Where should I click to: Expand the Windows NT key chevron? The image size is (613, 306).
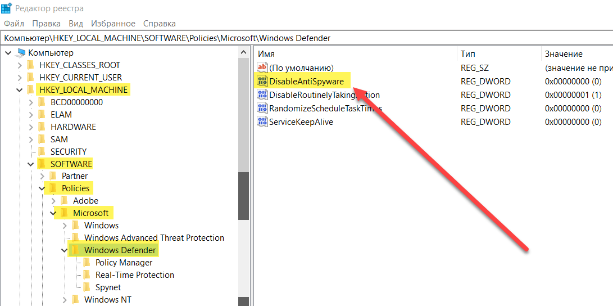[x=65, y=300]
